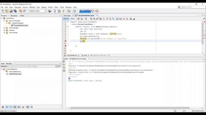206x115 pixels.
Task: Click the History view button
Action: 72,19
